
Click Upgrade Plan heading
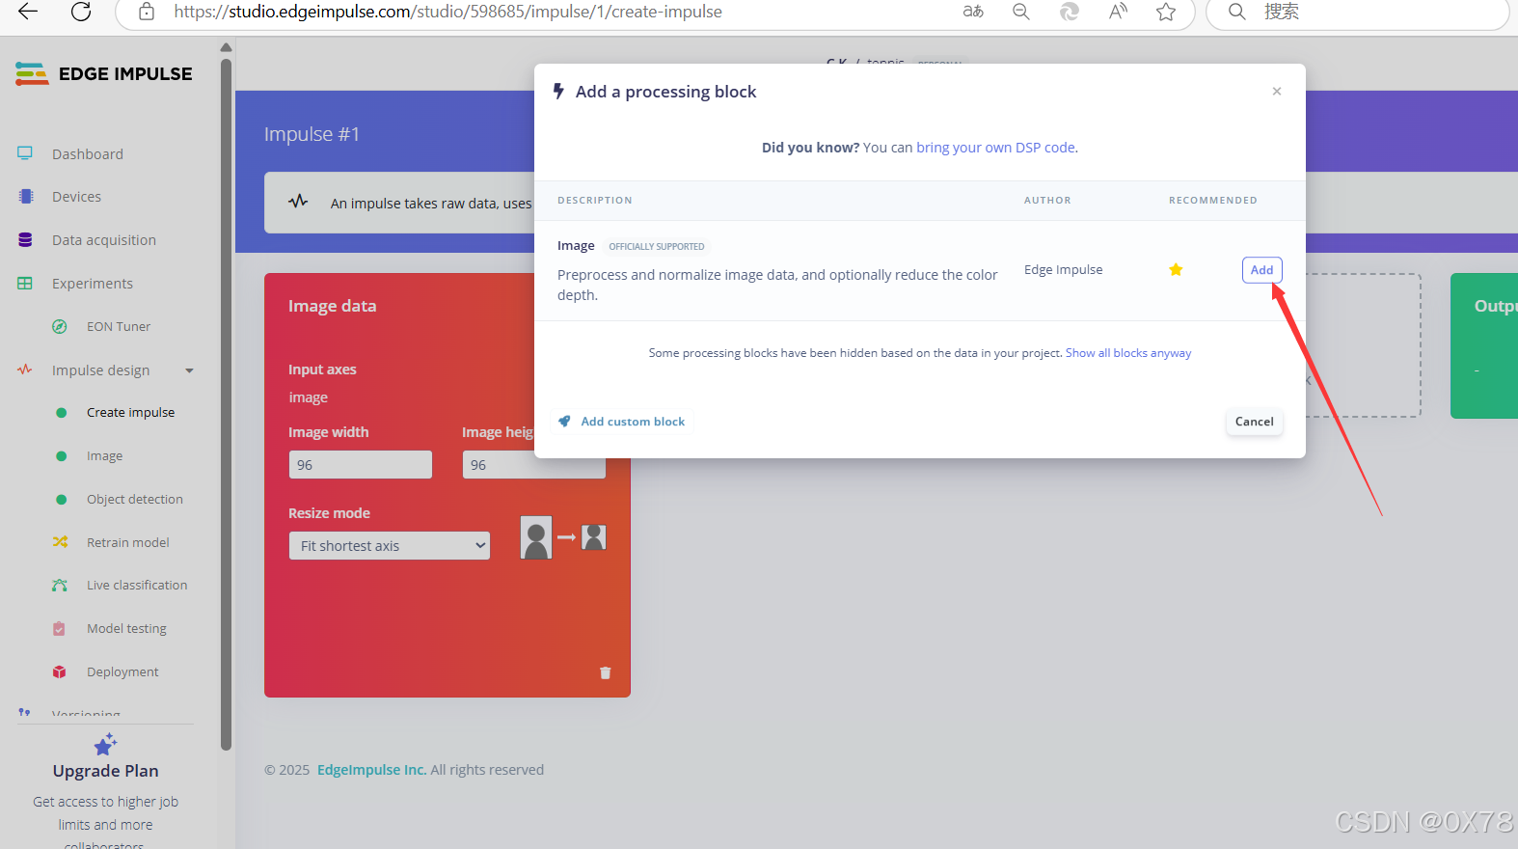click(106, 771)
